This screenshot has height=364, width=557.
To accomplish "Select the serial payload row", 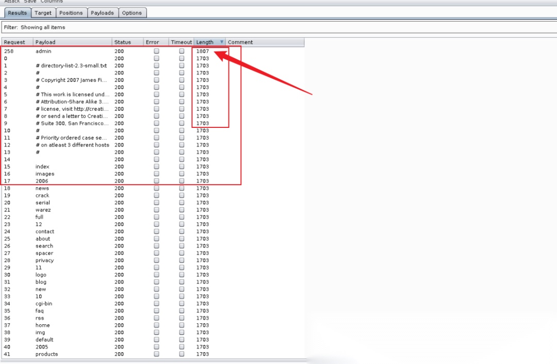I will [153, 203].
